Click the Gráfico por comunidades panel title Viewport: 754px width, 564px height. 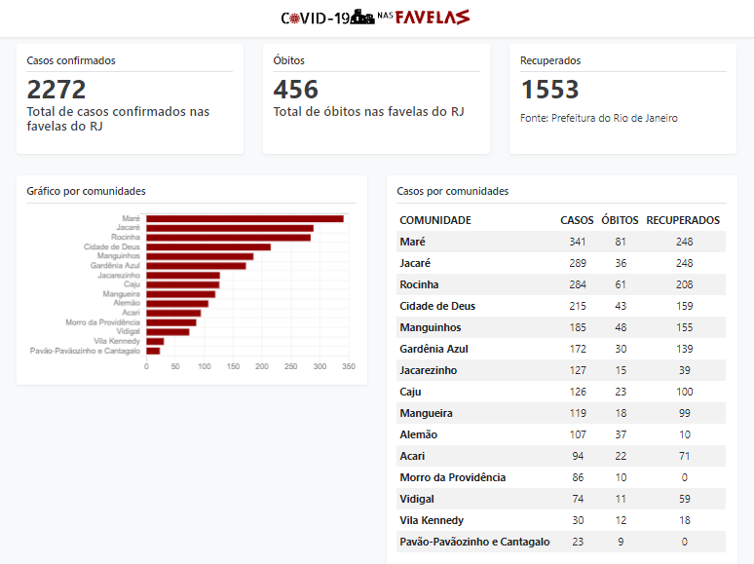point(87,191)
